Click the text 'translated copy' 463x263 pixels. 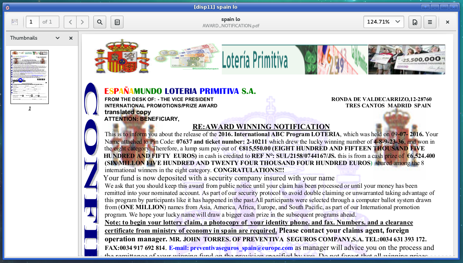(128, 112)
